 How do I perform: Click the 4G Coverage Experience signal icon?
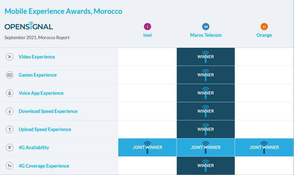(9, 166)
